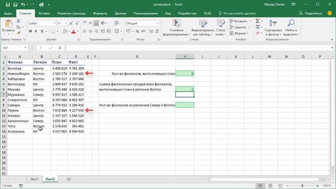Click the Undo arrow icon

point(23,5)
